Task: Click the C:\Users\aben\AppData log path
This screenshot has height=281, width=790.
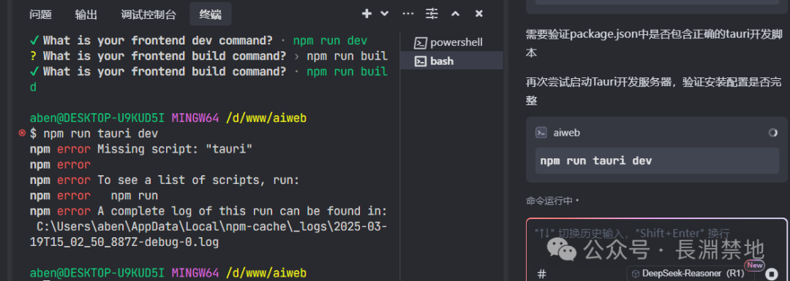Action: click(211, 227)
